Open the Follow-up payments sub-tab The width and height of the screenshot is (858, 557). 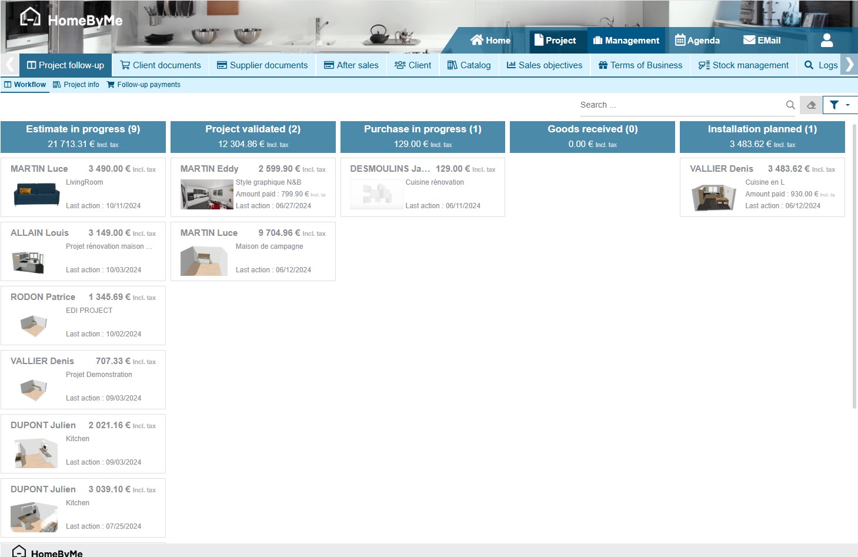click(143, 85)
